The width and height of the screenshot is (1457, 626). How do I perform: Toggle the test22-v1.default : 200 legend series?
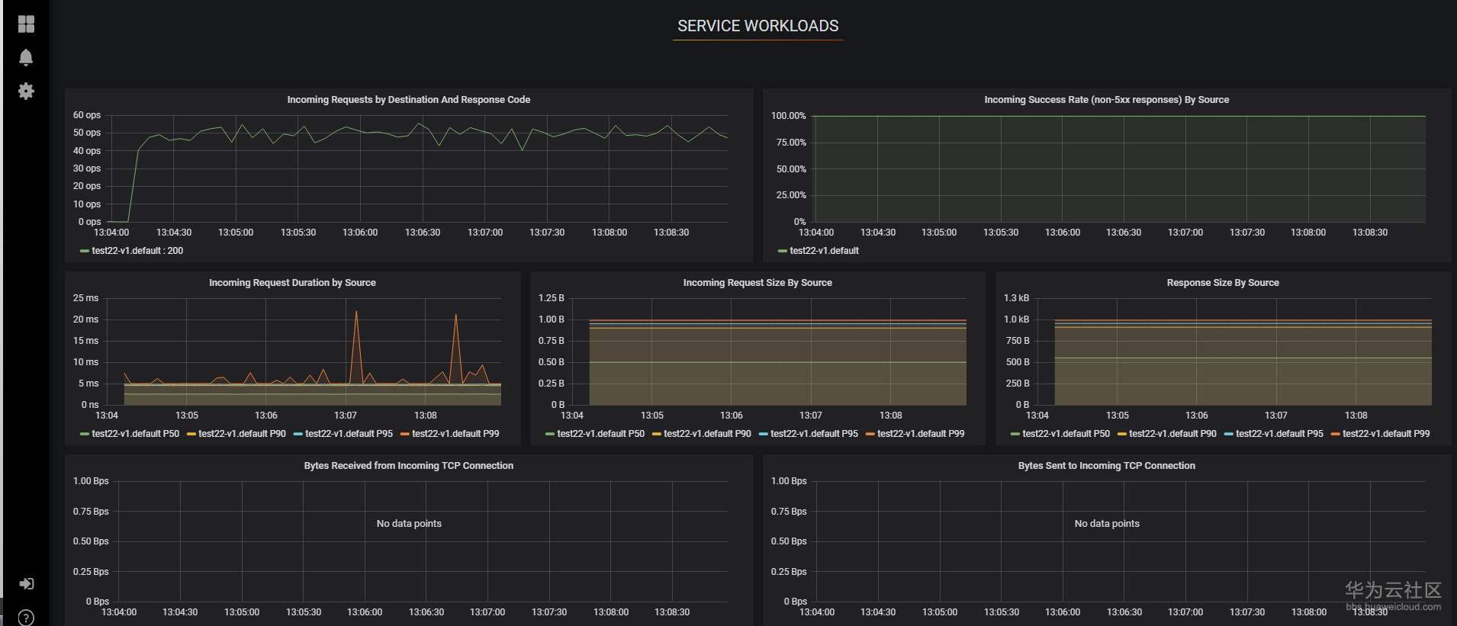137,251
